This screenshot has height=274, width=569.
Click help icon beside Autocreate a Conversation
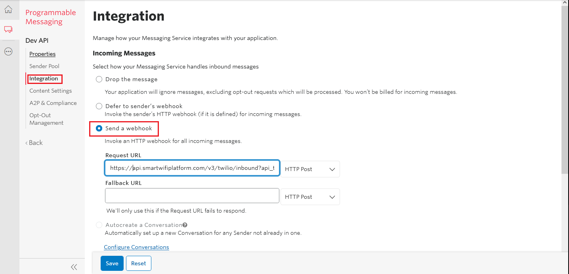coord(185,225)
